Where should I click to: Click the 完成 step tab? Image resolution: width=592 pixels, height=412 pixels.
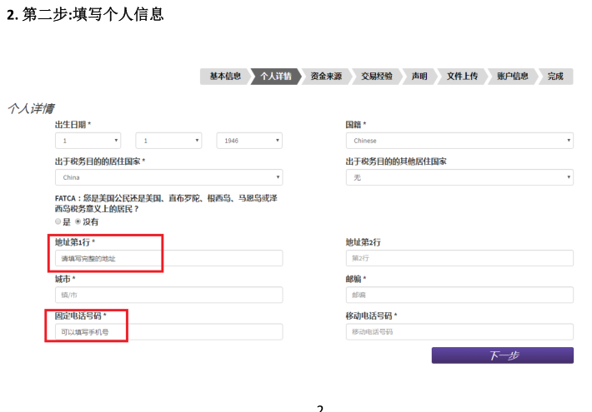click(x=555, y=77)
